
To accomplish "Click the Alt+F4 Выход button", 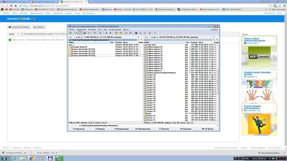I will pos(207,129).
